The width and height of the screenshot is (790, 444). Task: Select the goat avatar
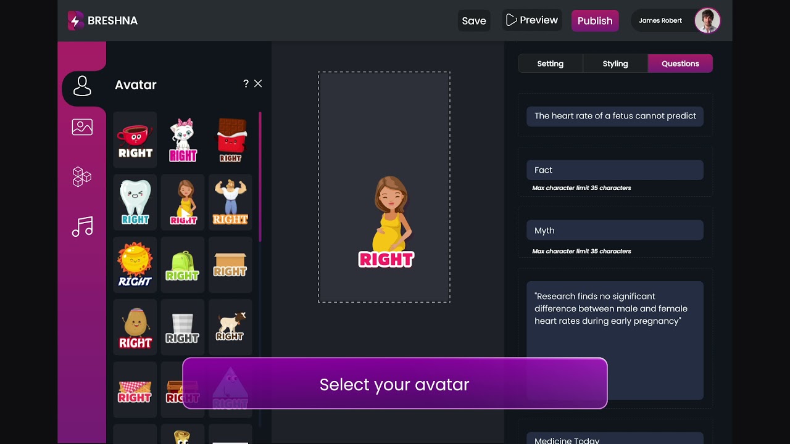(x=230, y=327)
